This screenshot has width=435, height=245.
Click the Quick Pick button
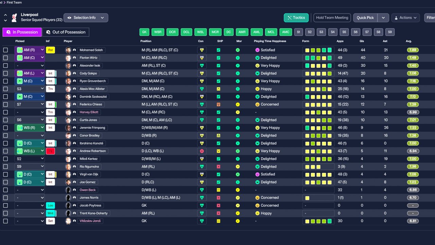tap(365, 18)
